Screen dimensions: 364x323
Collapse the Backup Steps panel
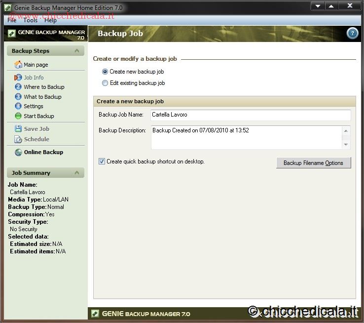[77, 51]
